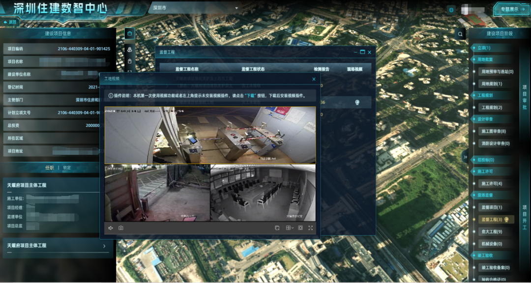Select the 危大工程(9) stage item
The image size is (531, 283).
tap(492, 231)
